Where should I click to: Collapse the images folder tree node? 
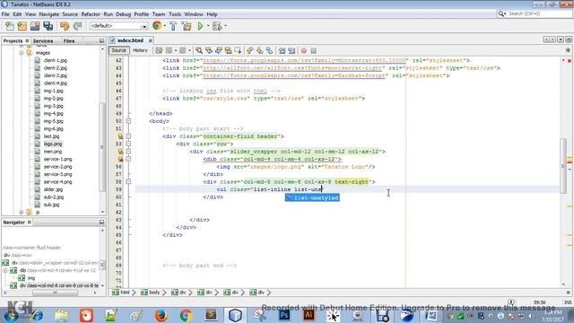22,53
